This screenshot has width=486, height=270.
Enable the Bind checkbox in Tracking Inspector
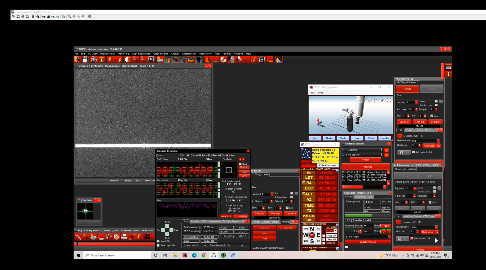240,164
